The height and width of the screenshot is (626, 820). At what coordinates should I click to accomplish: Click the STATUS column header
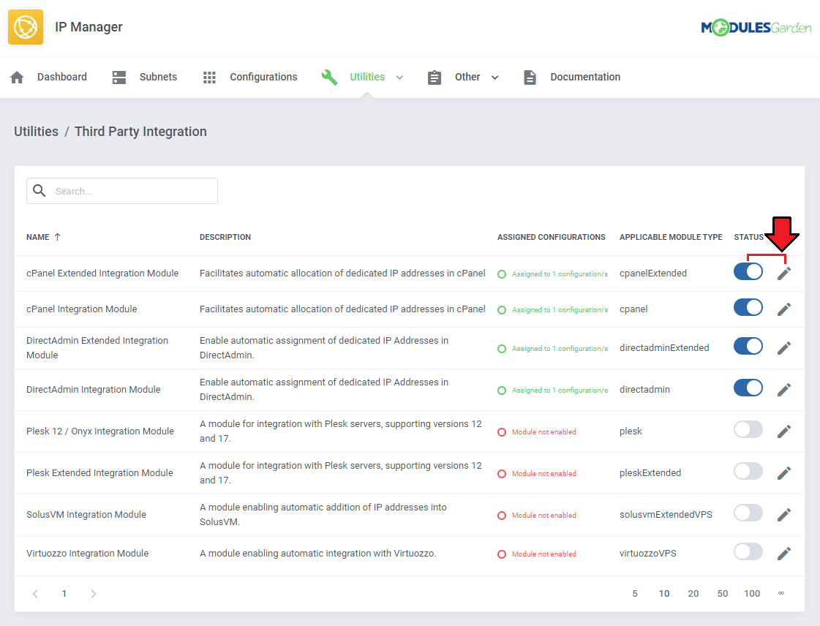click(x=749, y=237)
